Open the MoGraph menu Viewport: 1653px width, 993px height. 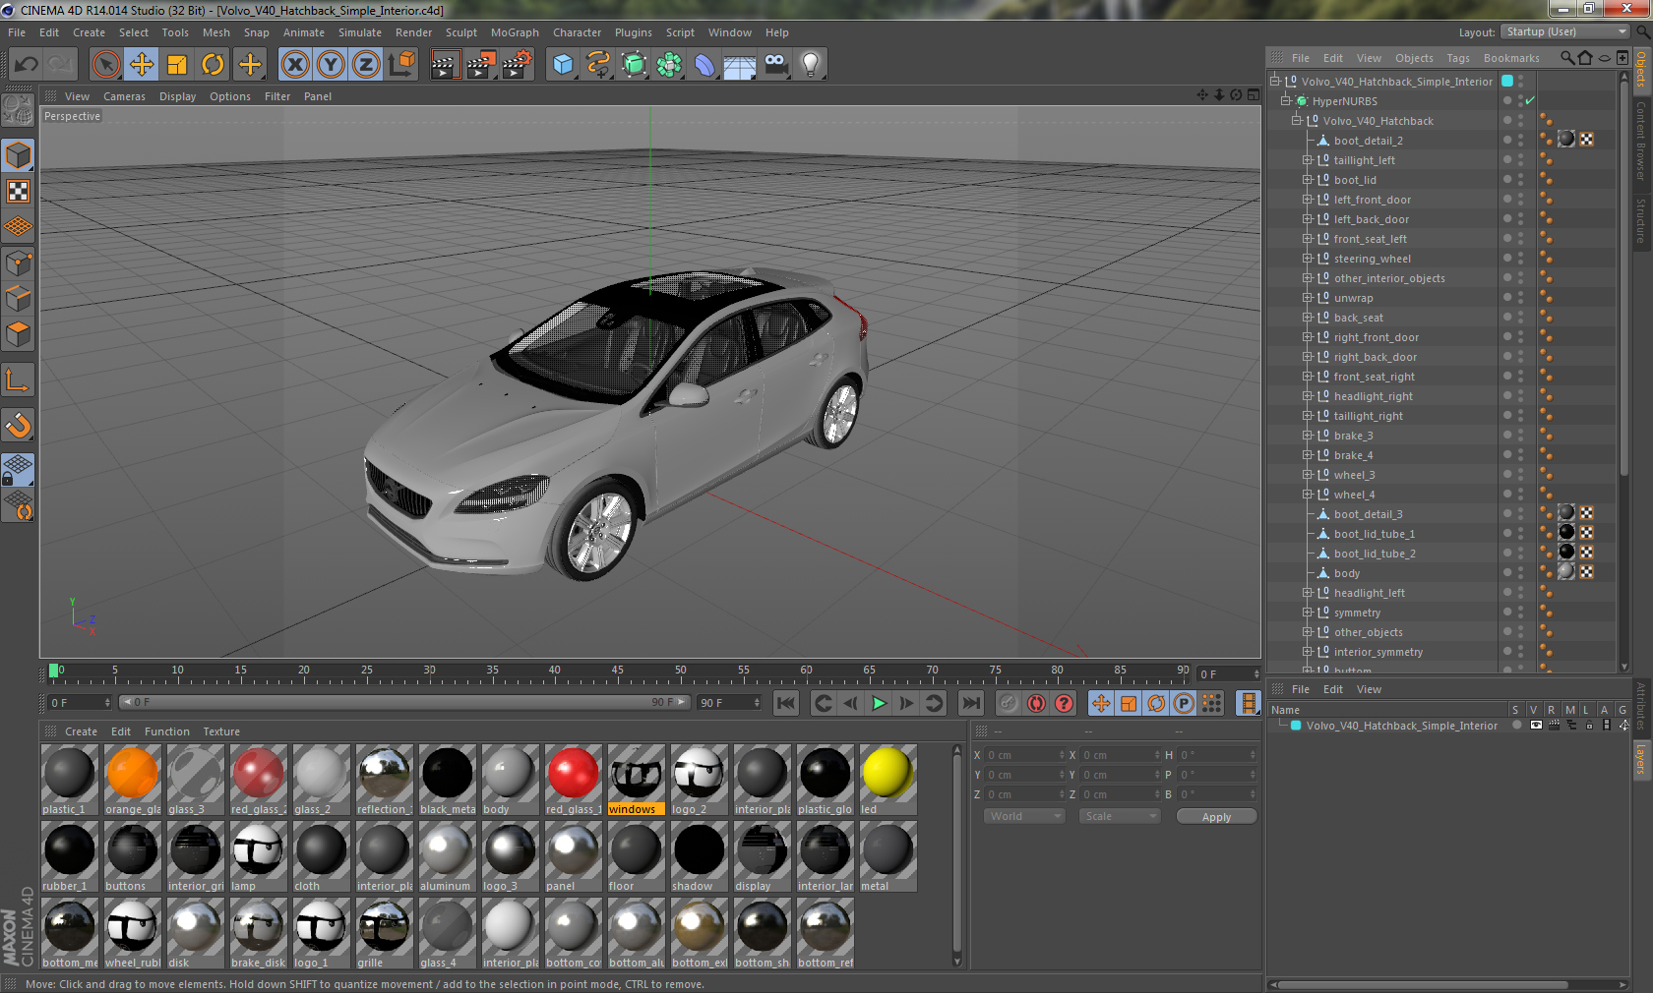coord(515,32)
